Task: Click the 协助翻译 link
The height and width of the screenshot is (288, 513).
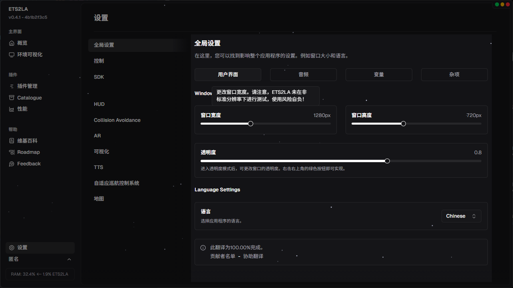Action: pos(253,256)
